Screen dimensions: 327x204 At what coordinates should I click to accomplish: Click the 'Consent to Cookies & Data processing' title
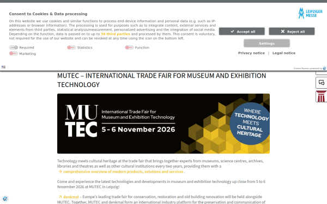[48, 14]
